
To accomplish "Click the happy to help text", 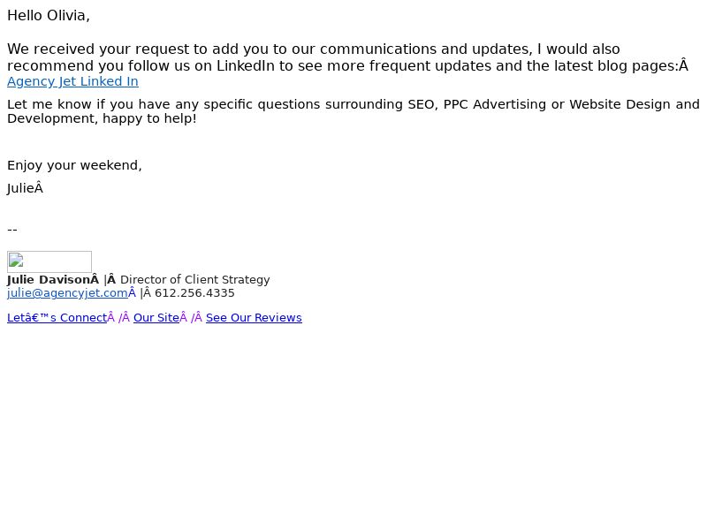I will coord(149,118).
